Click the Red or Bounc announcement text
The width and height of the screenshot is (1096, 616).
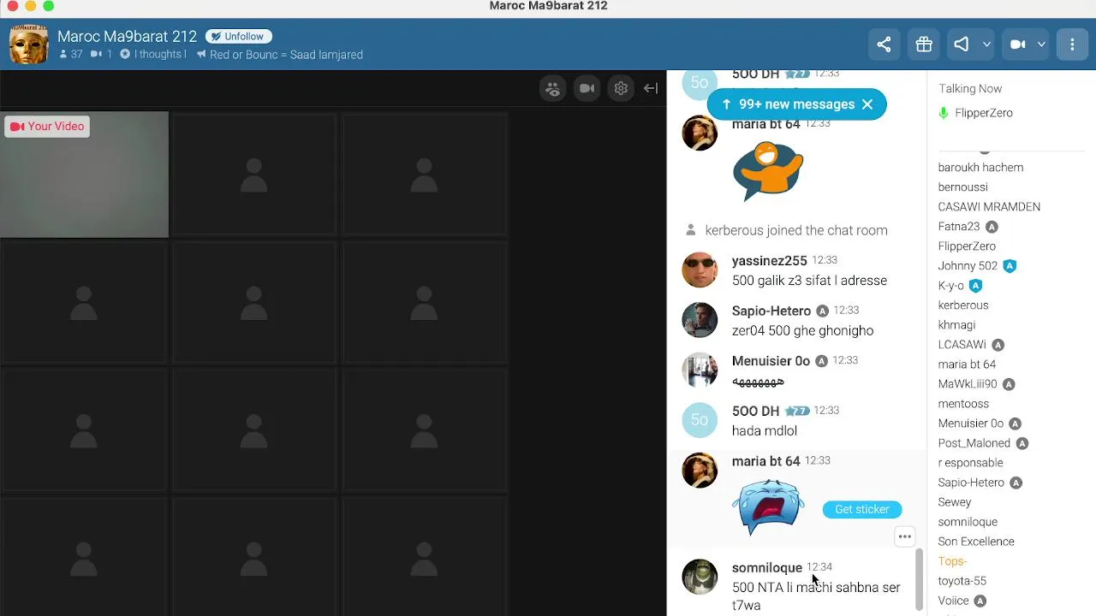(x=286, y=55)
